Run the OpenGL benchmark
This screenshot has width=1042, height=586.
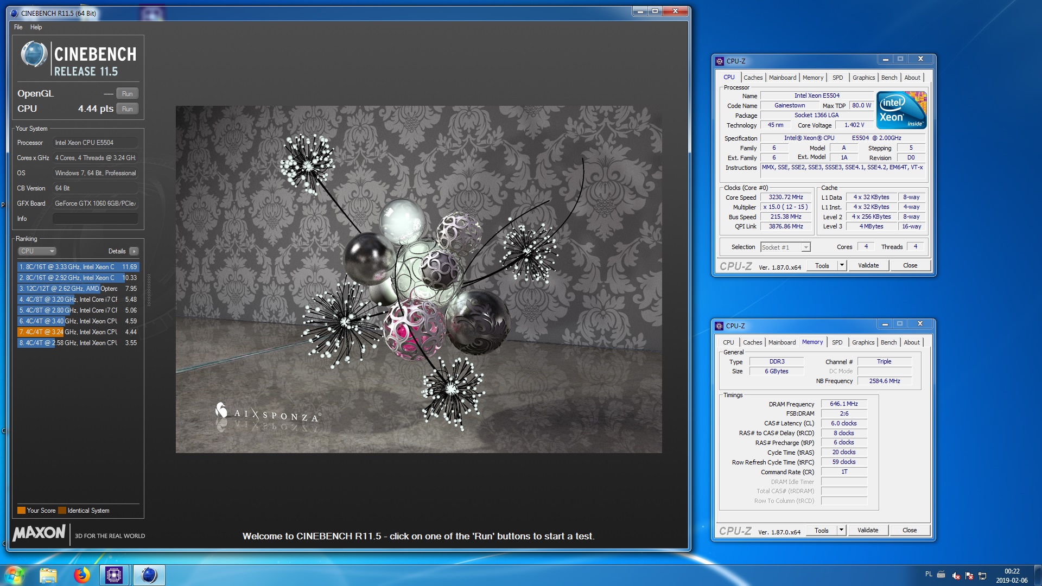tap(128, 93)
